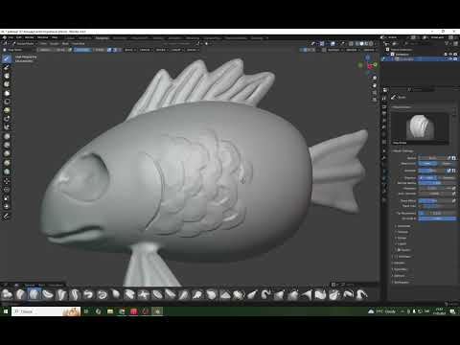The width and height of the screenshot is (460, 345).
Task: Select the Move tool with cross arrows
Action: (7, 181)
